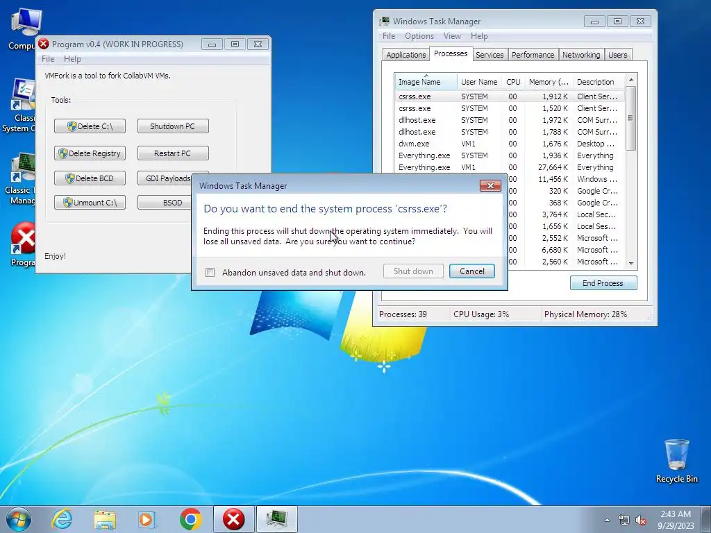Switch to Task Manager taskbar button
The width and height of the screenshot is (711, 533).
pos(277,519)
